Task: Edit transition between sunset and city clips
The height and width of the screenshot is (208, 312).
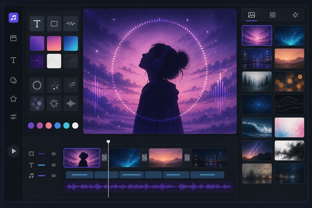Action: point(187,158)
